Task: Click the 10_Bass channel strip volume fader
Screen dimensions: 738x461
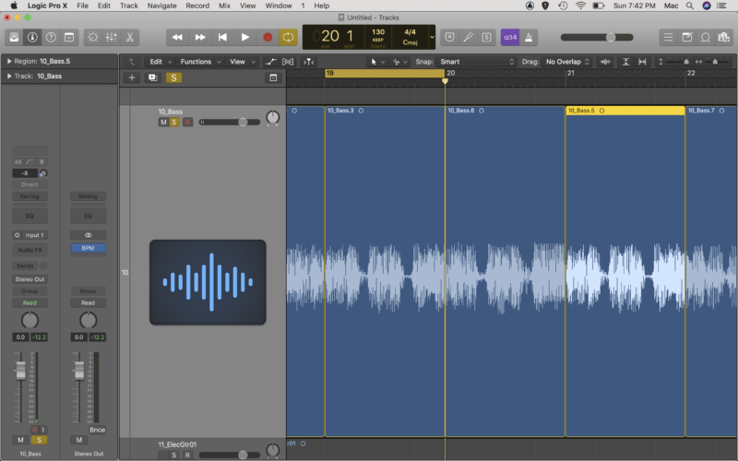Action: (x=20, y=371)
